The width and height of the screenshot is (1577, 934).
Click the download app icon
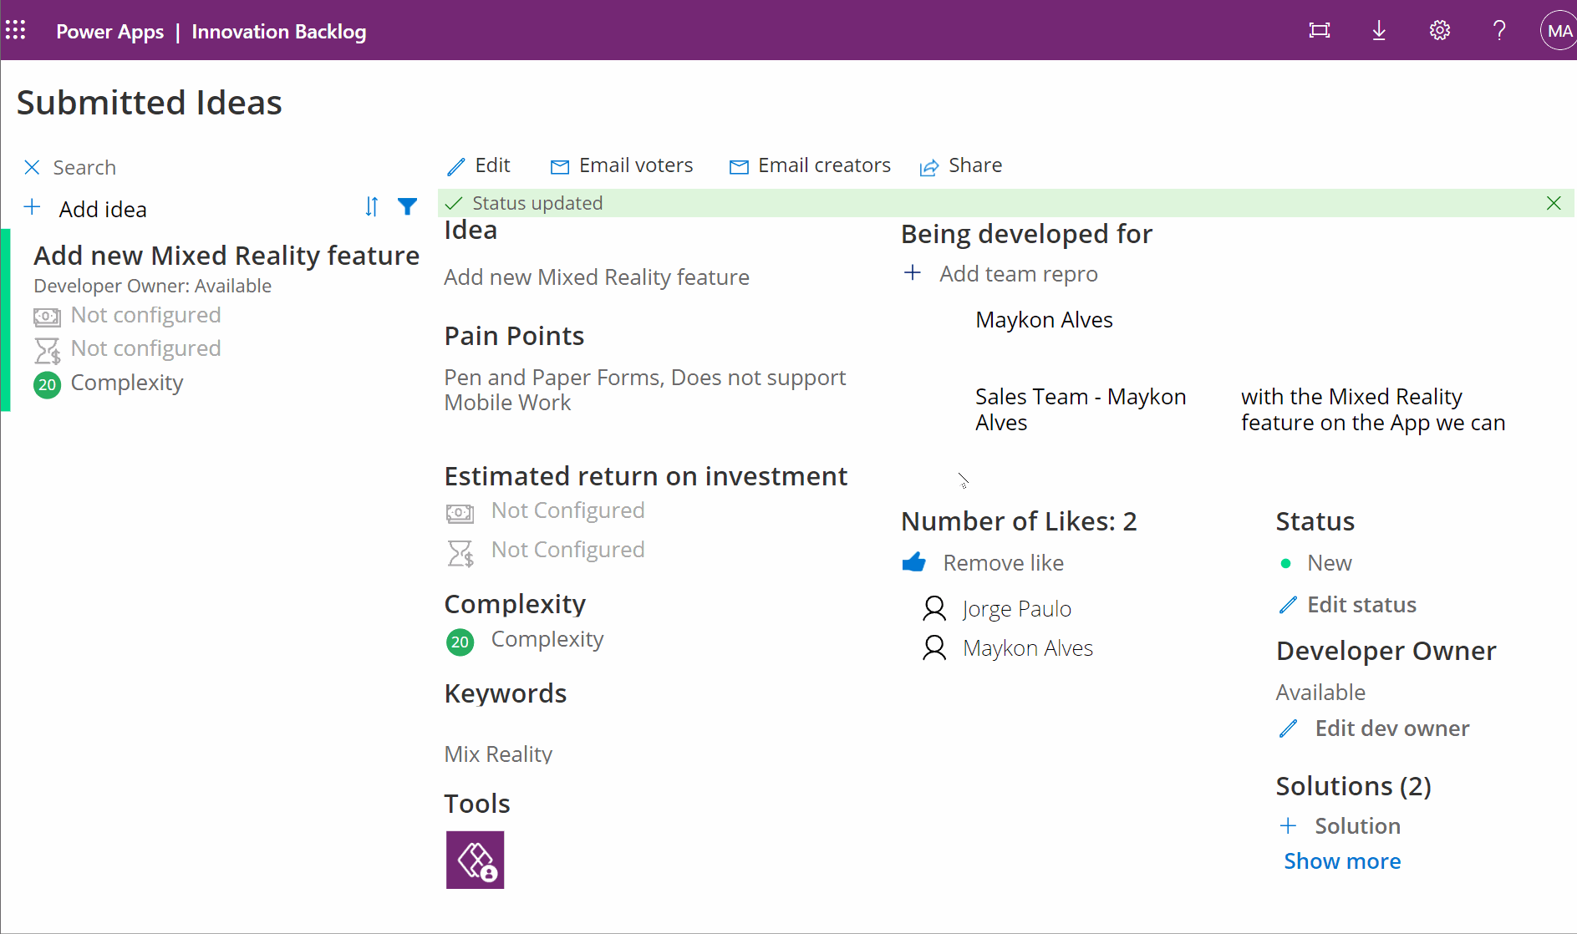(x=1379, y=30)
